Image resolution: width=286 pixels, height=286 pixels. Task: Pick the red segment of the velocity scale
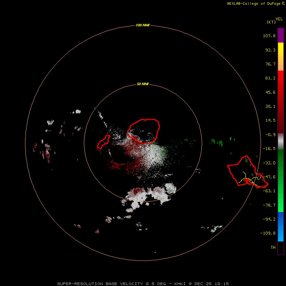(281, 102)
